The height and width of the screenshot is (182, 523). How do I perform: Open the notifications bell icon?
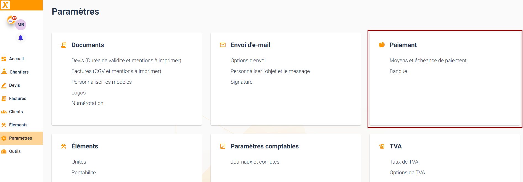pos(21,38)
